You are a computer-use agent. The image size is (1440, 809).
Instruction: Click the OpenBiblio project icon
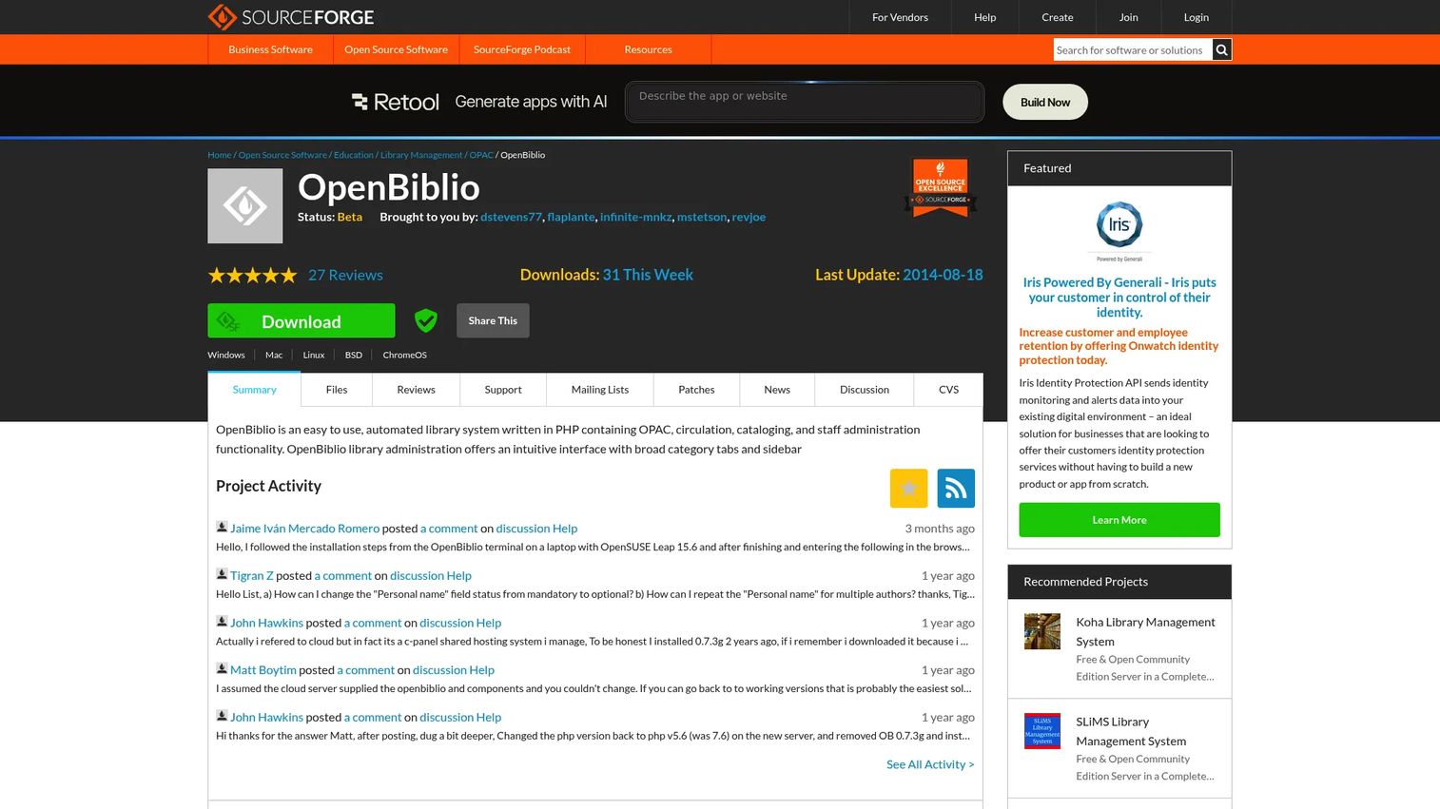pyautogui.click(x=245, y=206)
